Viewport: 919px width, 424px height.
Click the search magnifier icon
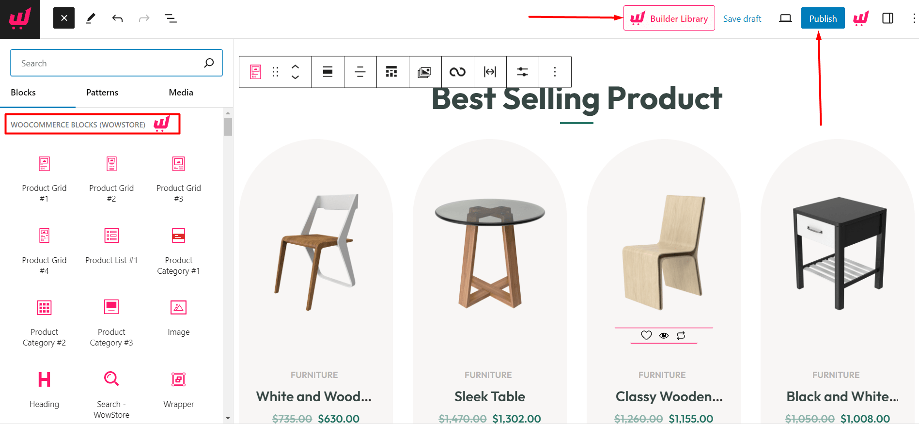209,63
